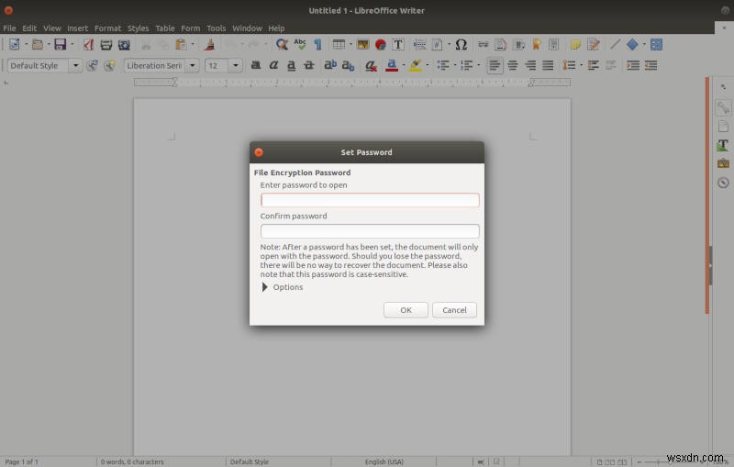Open the Highlighting Color dropdown arrow
This screenshot has width=734, height=467.
[428, 65]
